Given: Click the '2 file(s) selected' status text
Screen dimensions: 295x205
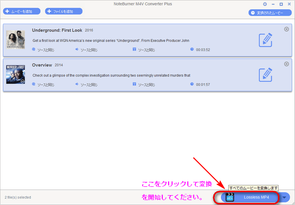Looking at the screenshot, I should (18, 197).
